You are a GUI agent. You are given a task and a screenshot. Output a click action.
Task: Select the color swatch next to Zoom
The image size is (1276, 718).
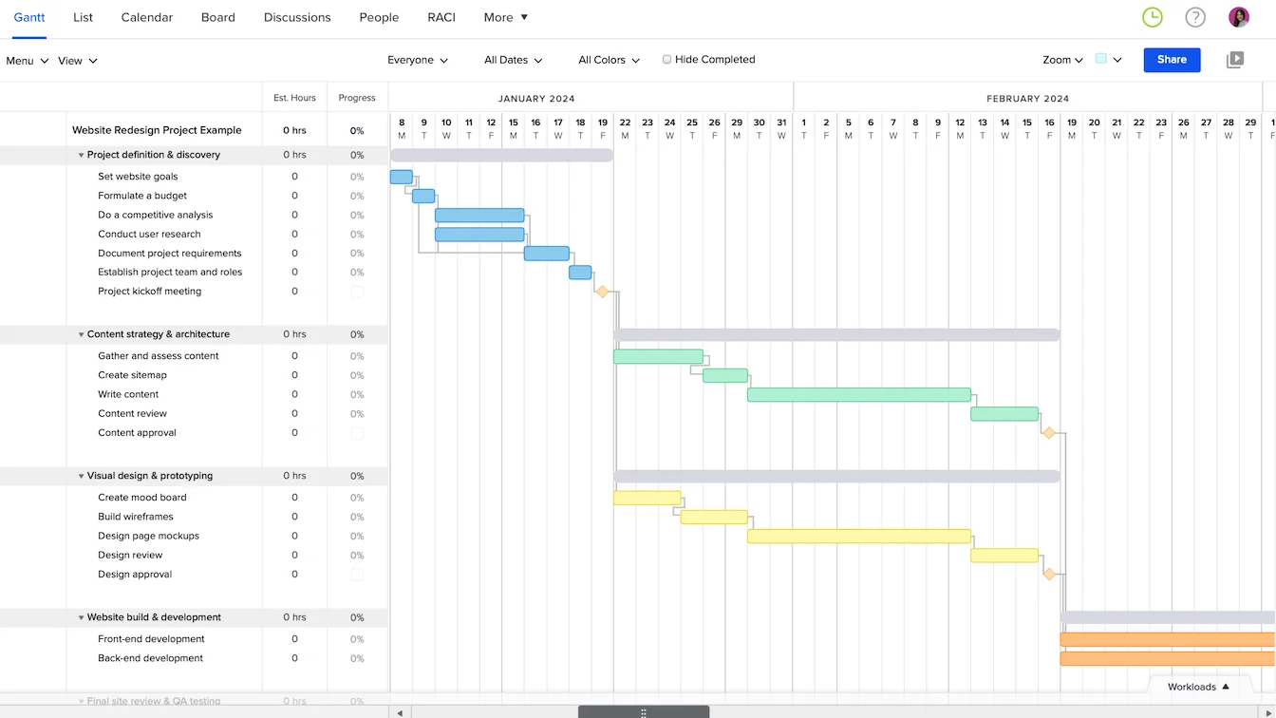point(1101,59)
